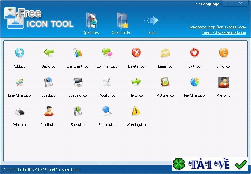Image resolution: width=251 pixels, height=174 pixels.
Task: Click the 'Open folder' text label
Action: [121, 32]
